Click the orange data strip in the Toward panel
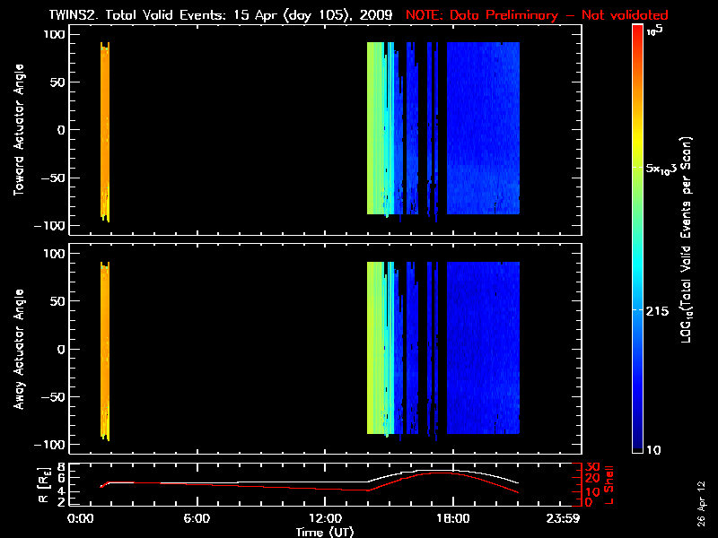718x538 pixels. point(105,130)
